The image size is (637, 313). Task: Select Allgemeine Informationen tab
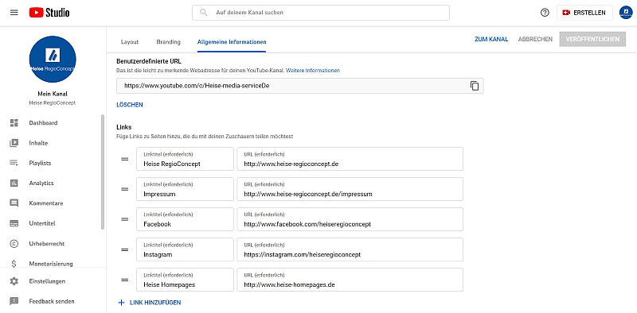232,42
